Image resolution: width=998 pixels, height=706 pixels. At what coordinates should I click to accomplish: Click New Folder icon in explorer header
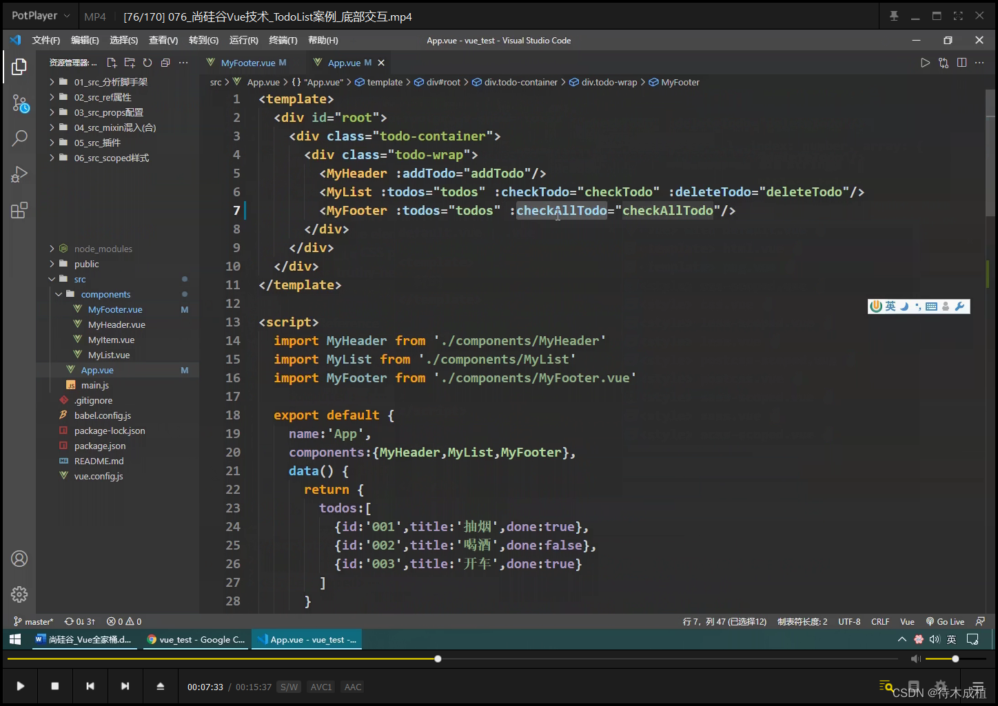pos(130,63)
